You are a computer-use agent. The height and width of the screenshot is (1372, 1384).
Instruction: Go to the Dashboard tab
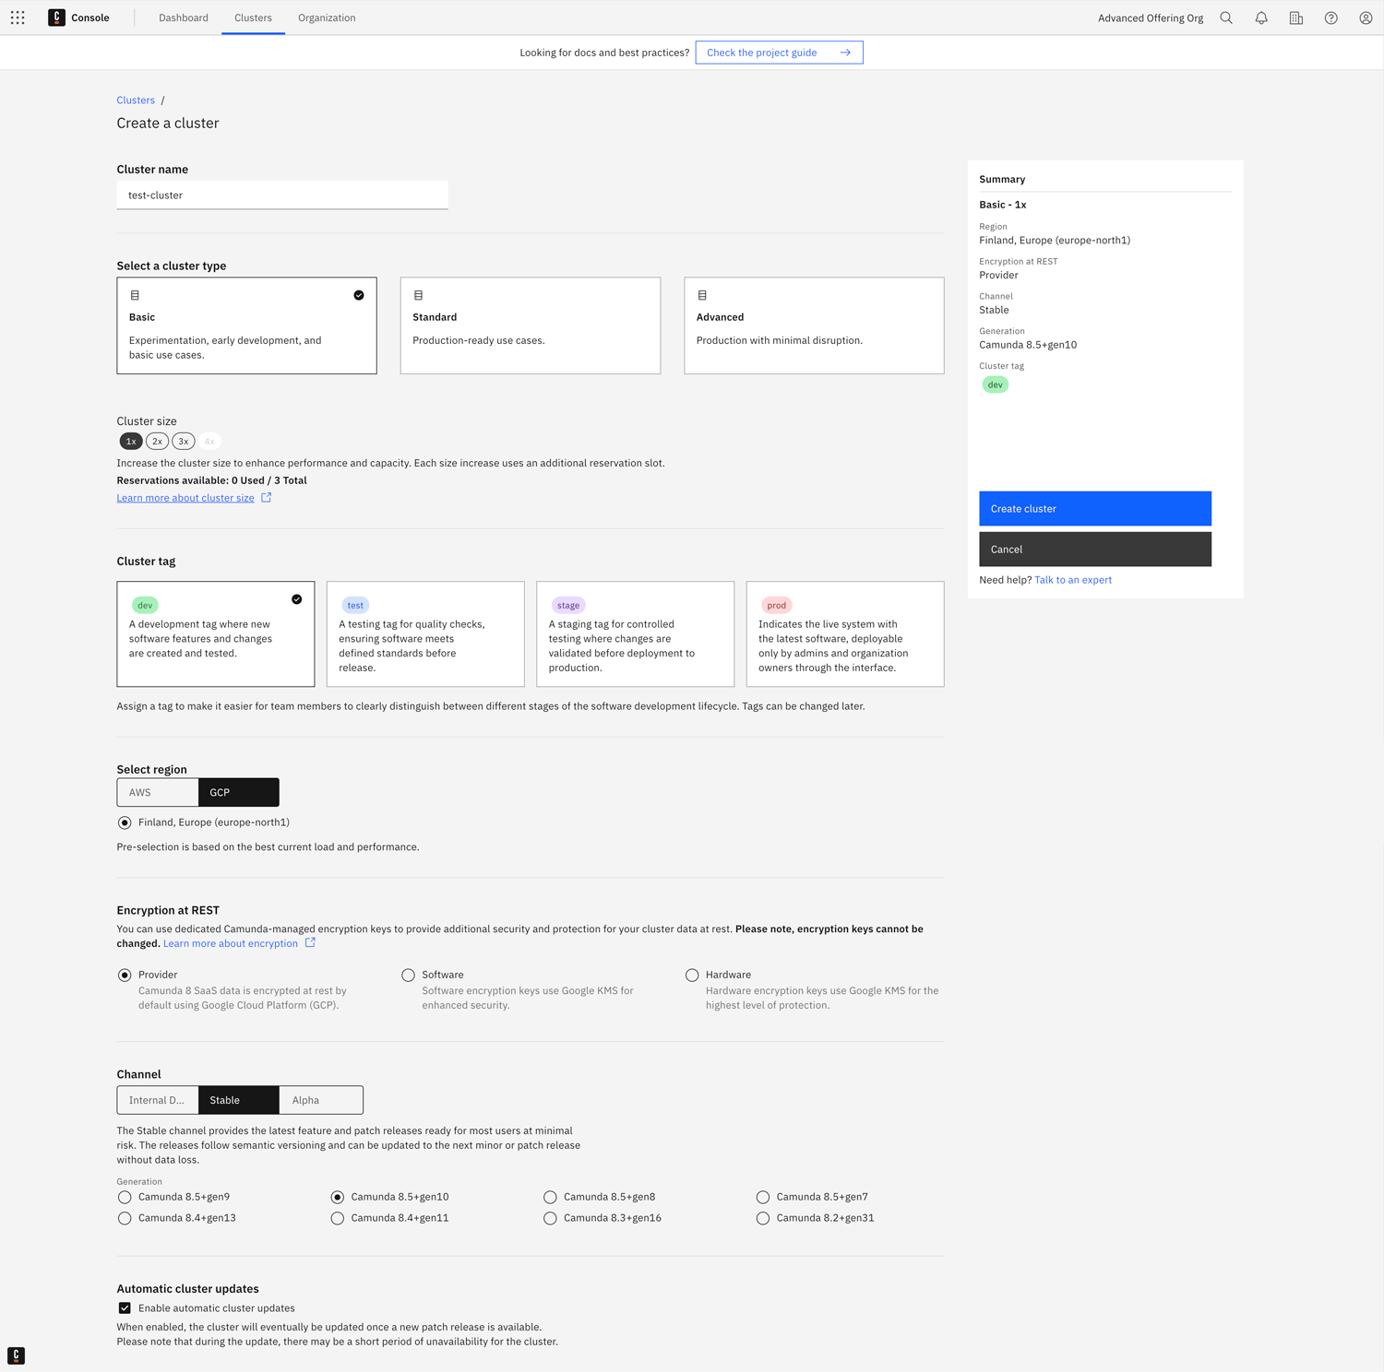tap(184, 18)
